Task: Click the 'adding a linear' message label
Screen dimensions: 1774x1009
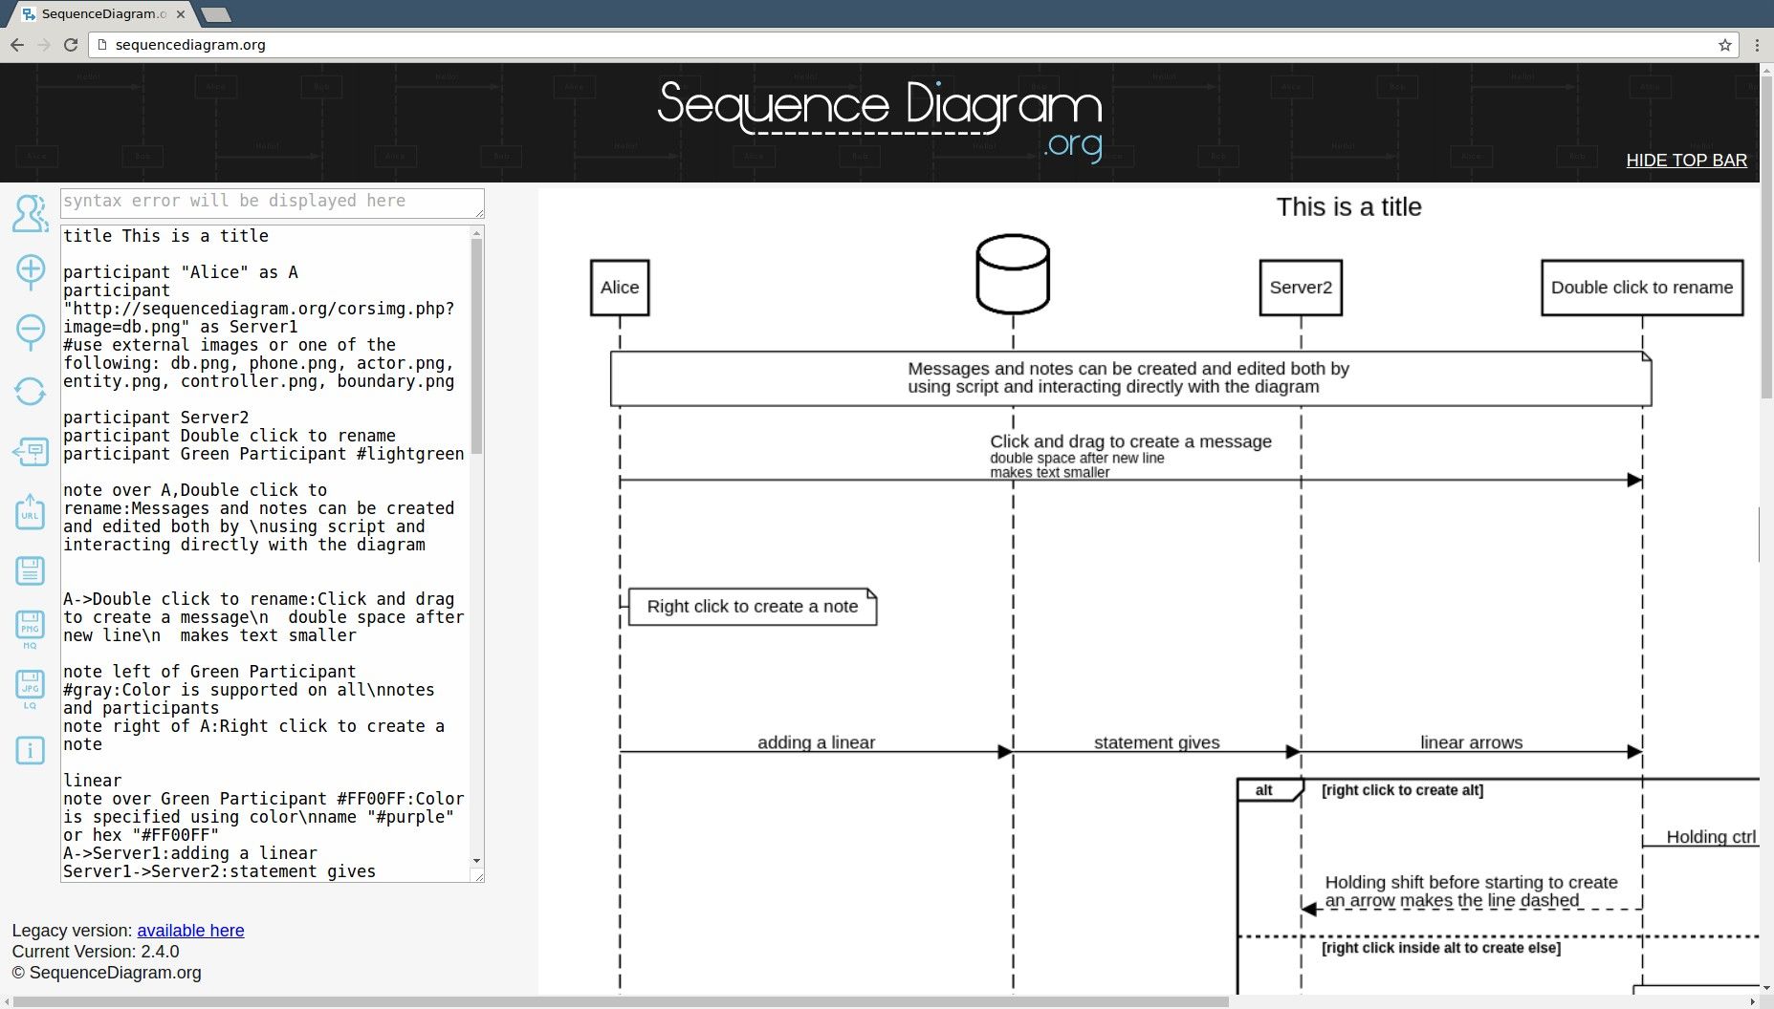Action: click(816, 742)
